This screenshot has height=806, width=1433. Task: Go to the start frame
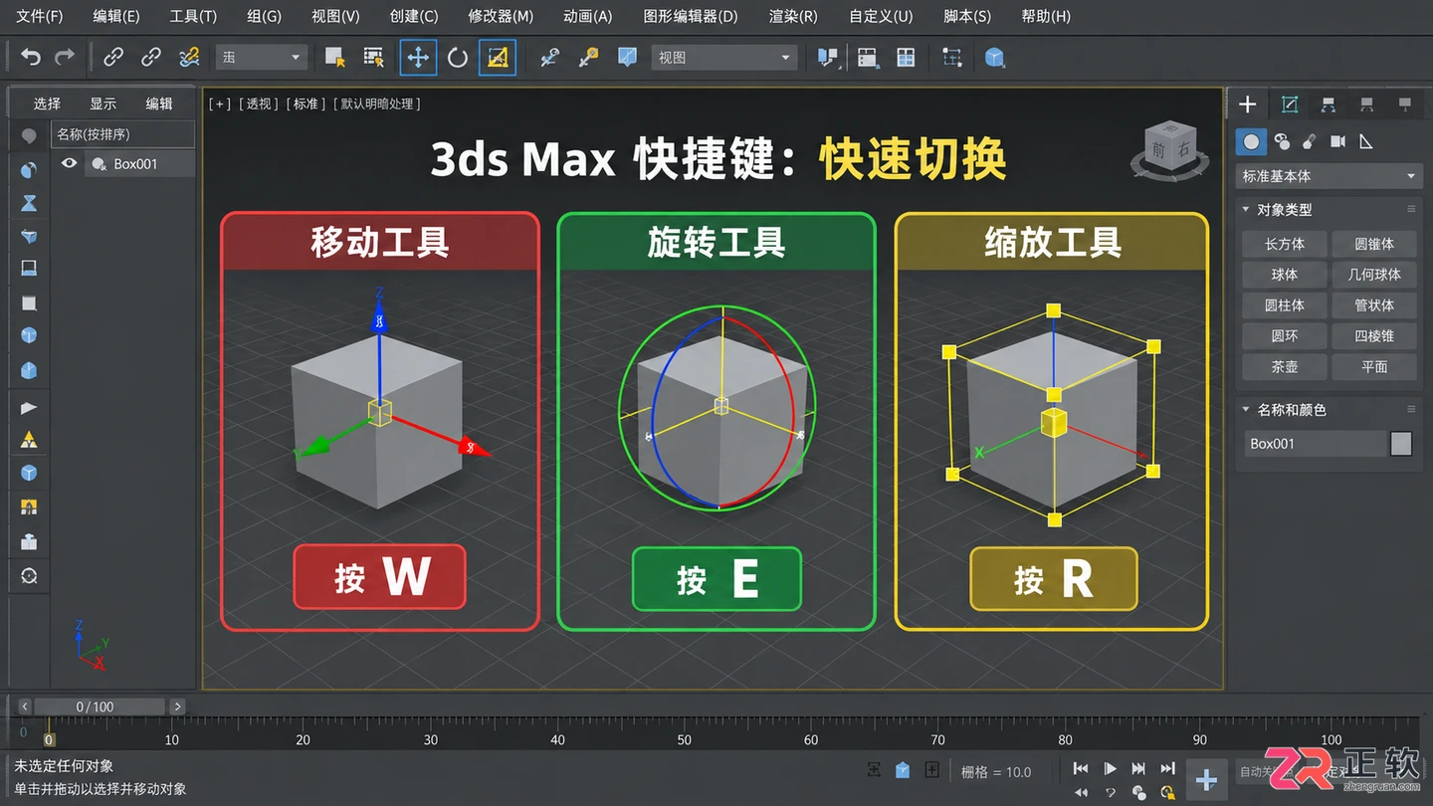pyautogui.click(x=1080, y=768)
